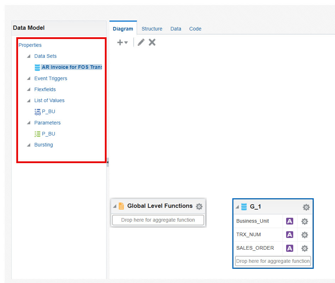
Task: Click the TRX_NUM data type A icon
Action: click(290, 235)
